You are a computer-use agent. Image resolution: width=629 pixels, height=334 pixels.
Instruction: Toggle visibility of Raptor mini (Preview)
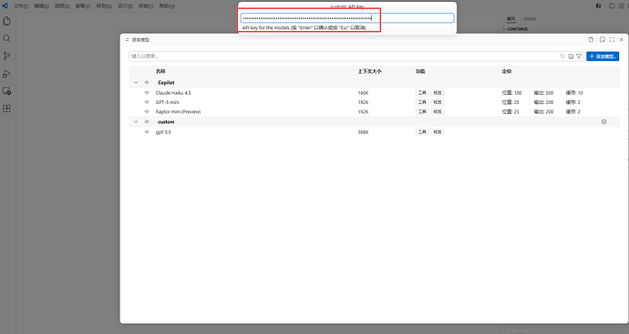[x=147, y=111]
